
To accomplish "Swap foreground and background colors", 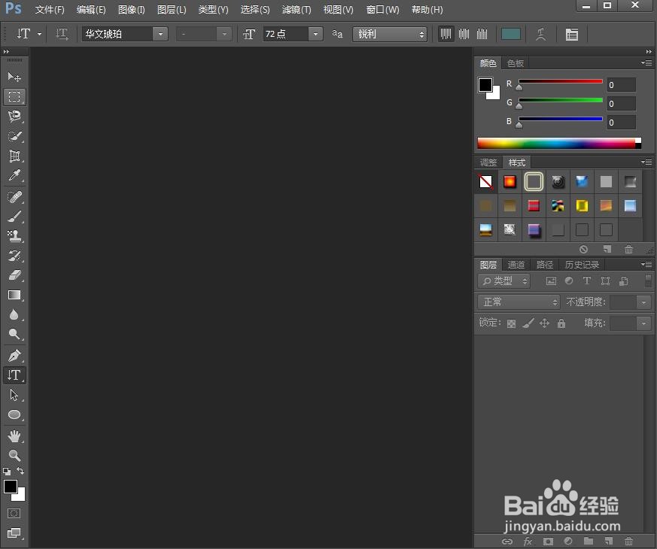I will [20, 471].
